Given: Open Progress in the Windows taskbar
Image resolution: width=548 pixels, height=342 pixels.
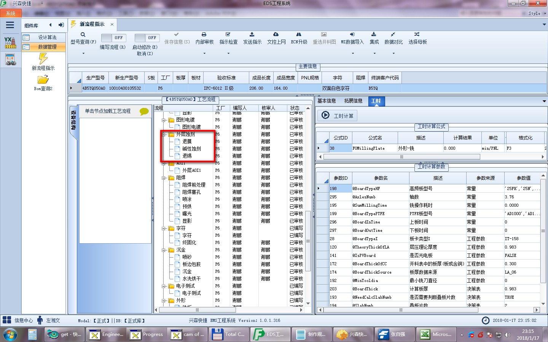Looking at the screenshot, I should tap(147, 334).
